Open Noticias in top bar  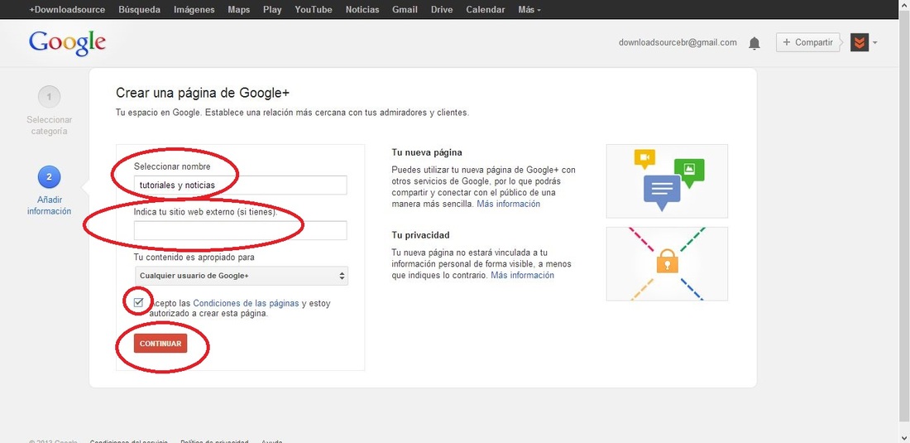(362, 9)
